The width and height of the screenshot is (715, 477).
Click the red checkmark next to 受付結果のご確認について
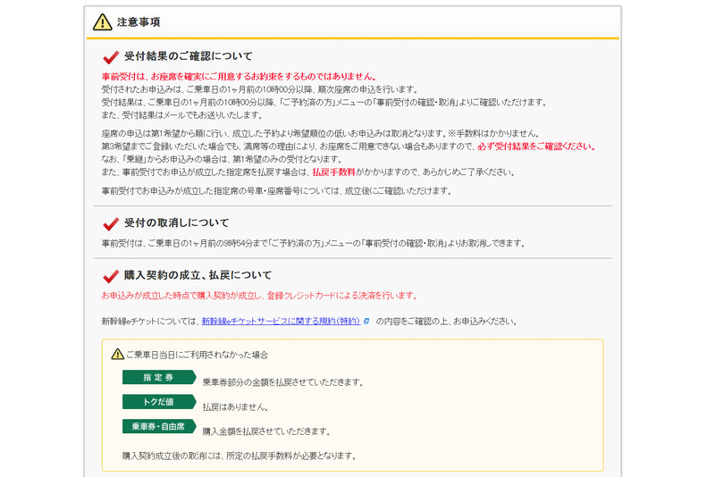coord(111,57)
